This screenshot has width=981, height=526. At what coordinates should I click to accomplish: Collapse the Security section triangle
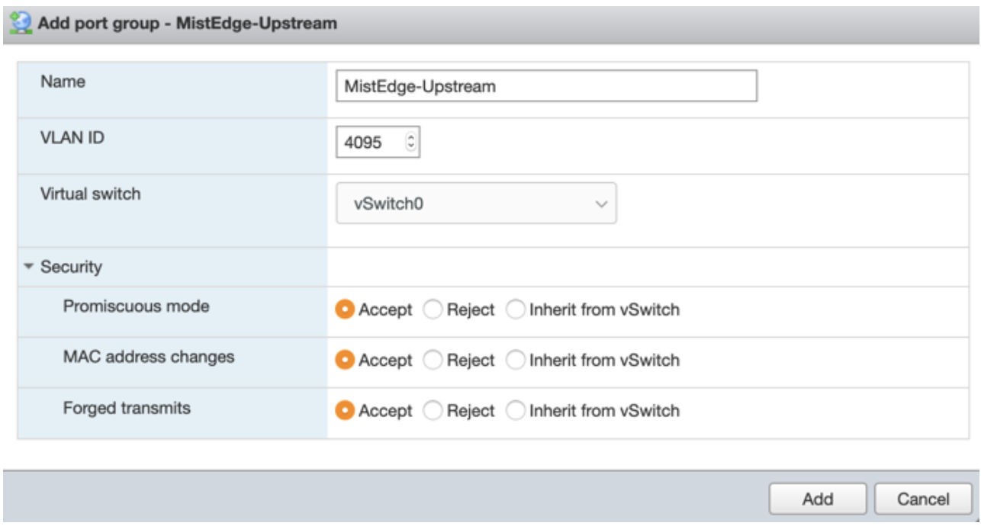coord(29,268)
